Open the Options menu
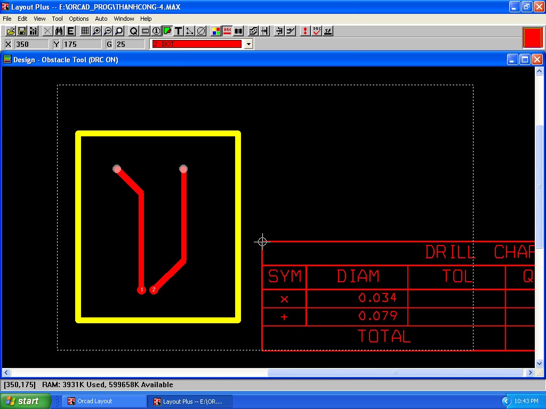The image size is (546, 409). point(78,19)
